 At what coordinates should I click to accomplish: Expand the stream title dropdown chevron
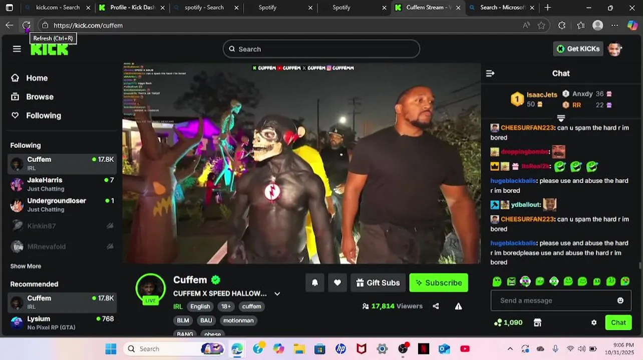(x=277, y=293)
